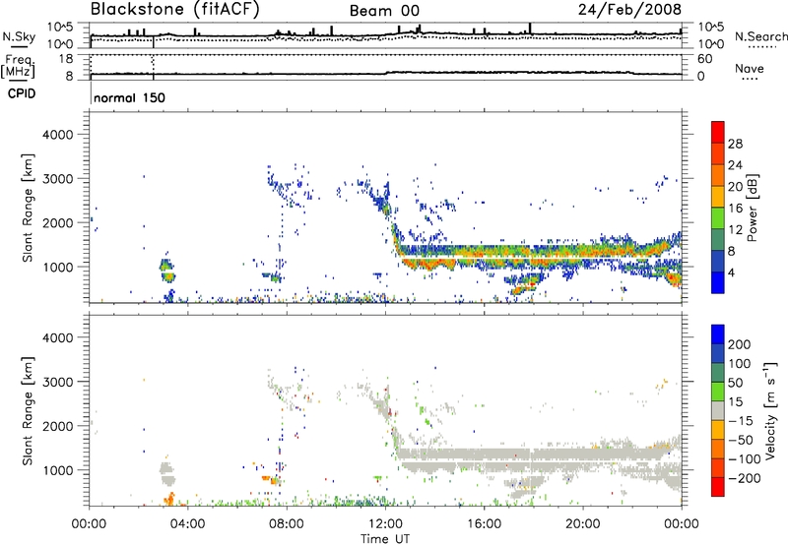This screenshot has height=545, width=788.
Task: Click 'Slant Range [km]' label of the power panel
Action: 28,208
